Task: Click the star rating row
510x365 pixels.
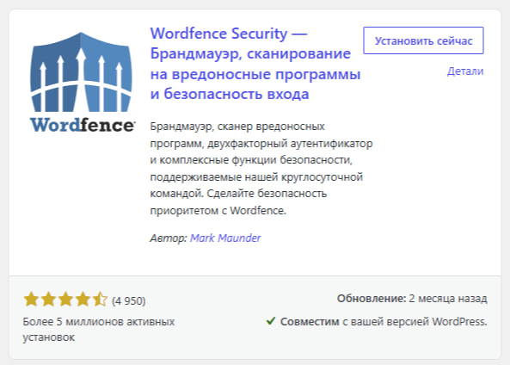Action: click(x=65, y=300)
